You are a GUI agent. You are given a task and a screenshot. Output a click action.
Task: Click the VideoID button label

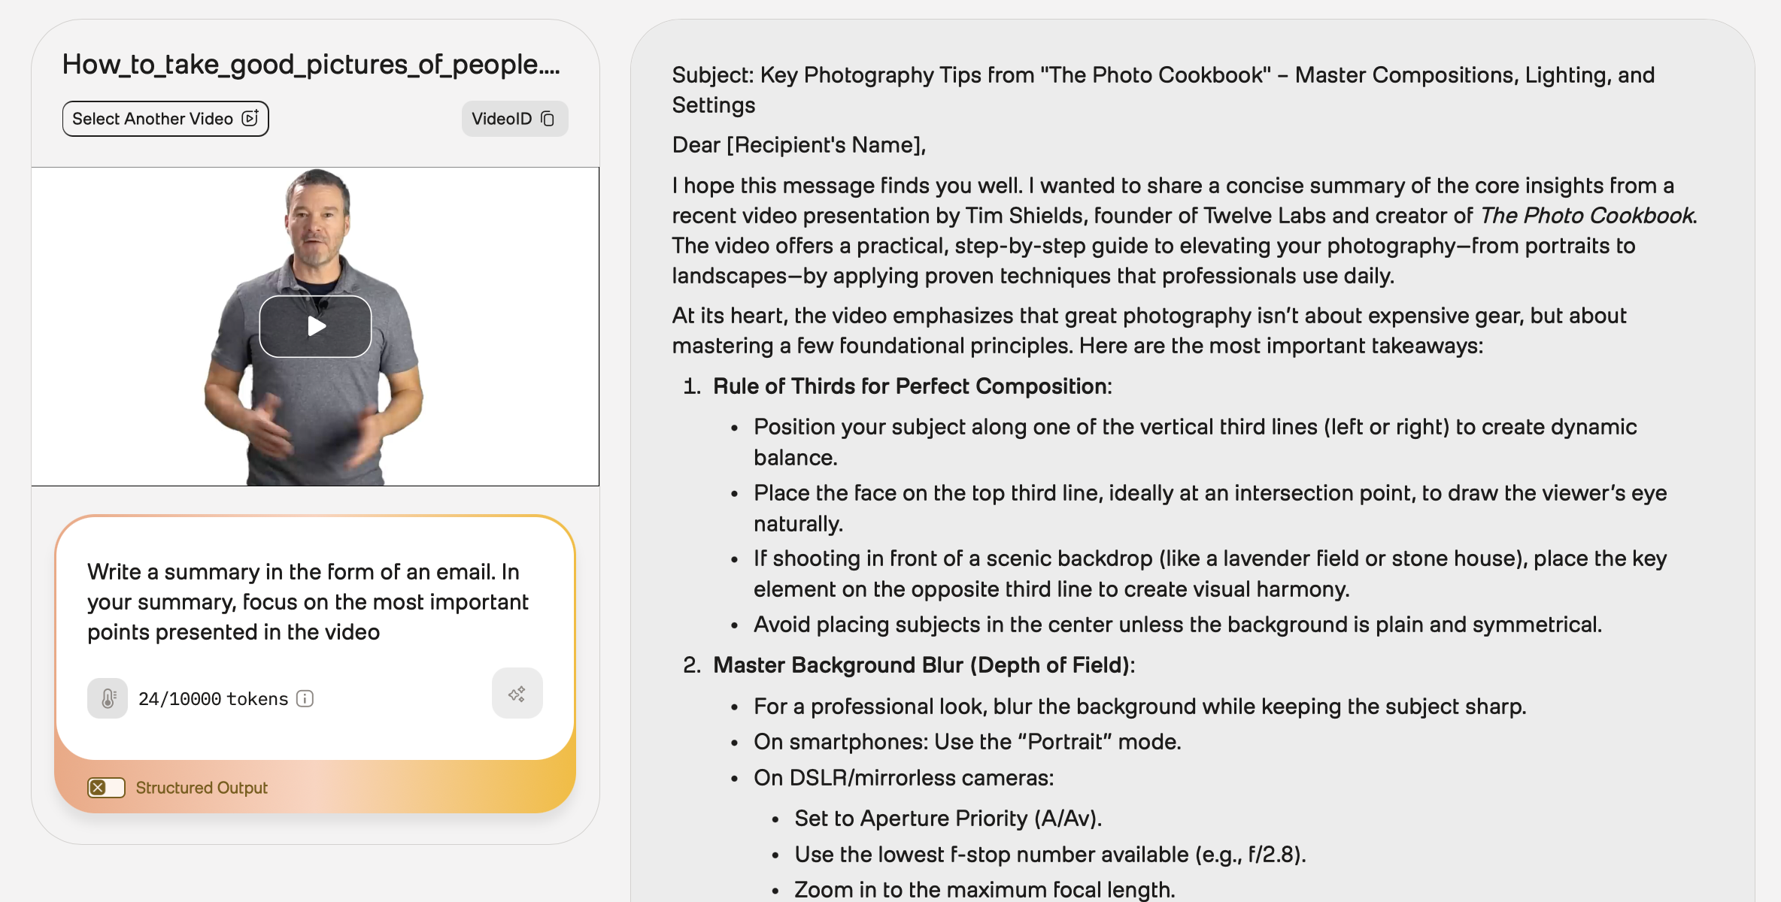coord(501,119)
